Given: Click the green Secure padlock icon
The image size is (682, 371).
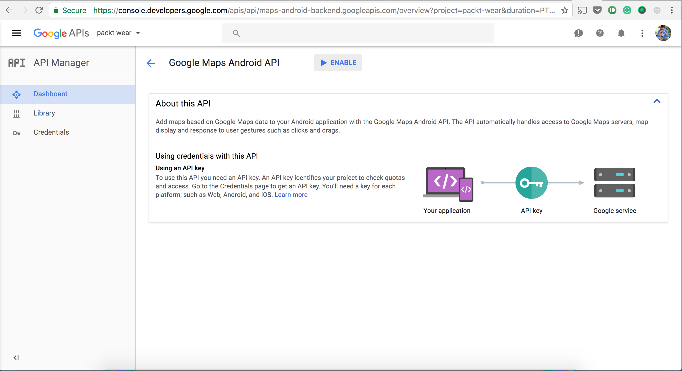Looking at the screenshot, I should pyautogui.click(x=56, y=10).
